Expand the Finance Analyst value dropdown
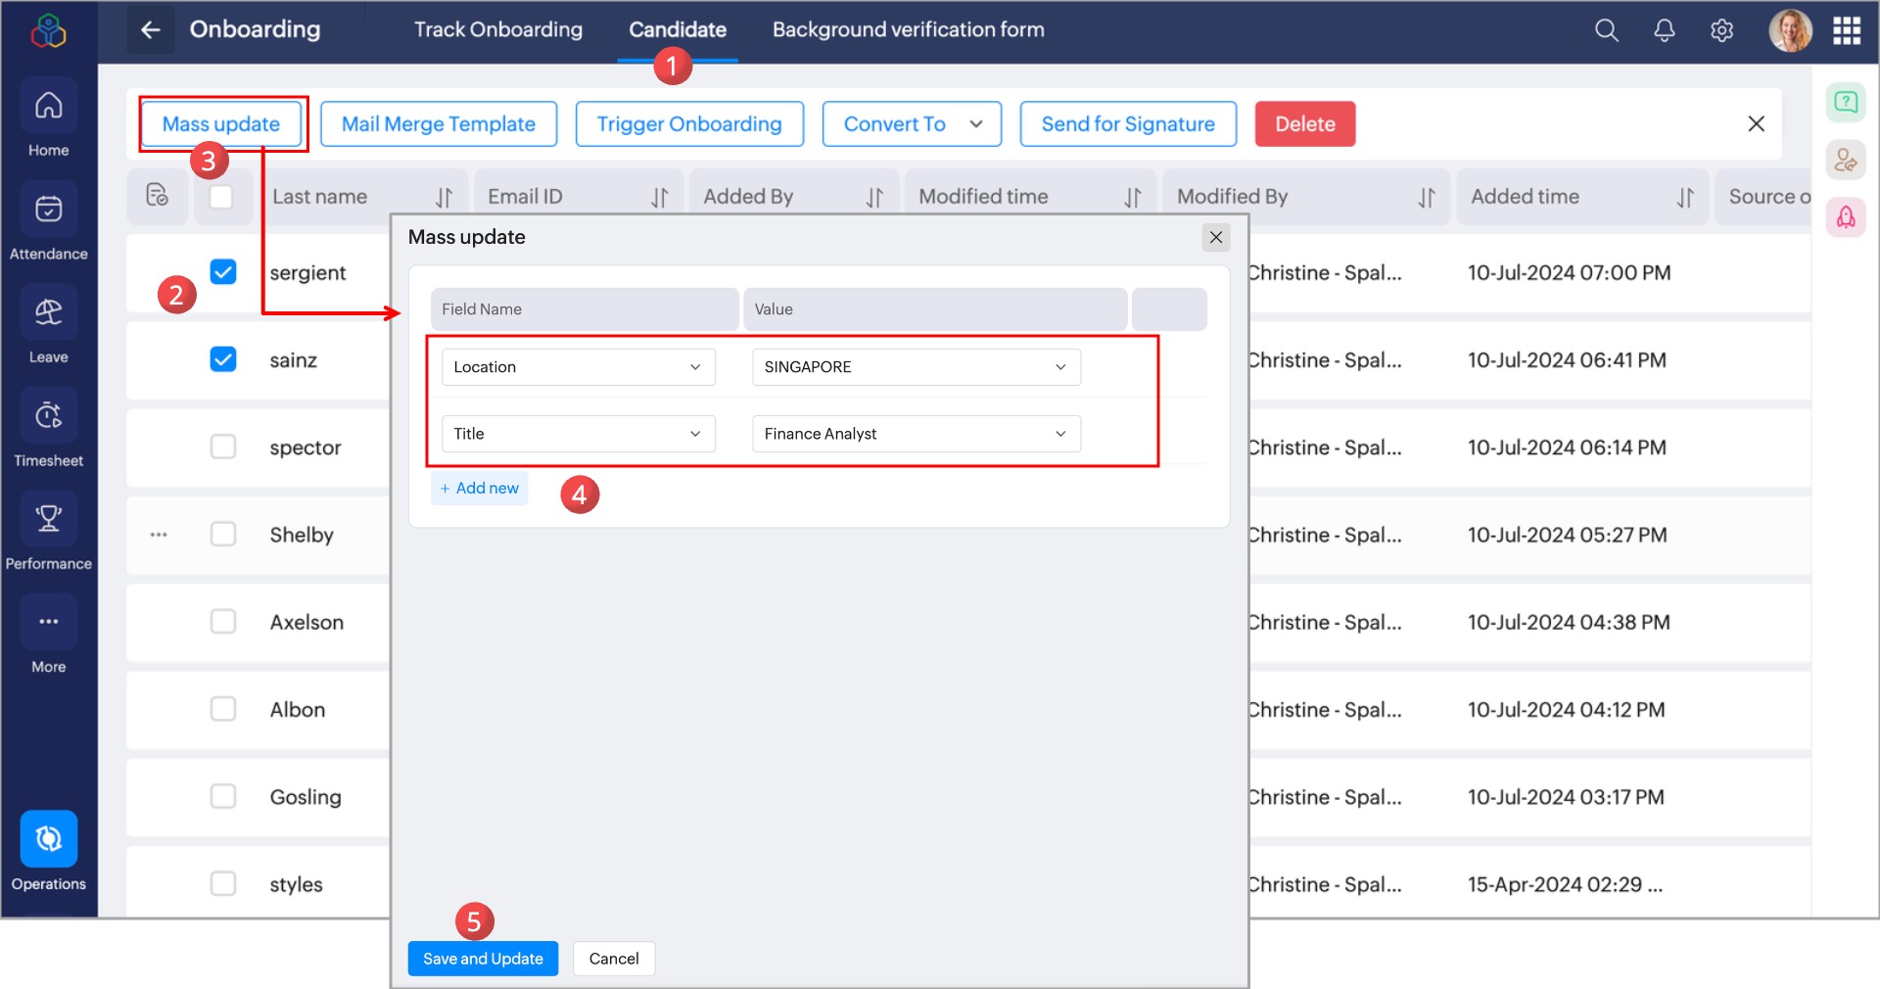This screenshot has width=1880, height=989. [x=916, y=434]
